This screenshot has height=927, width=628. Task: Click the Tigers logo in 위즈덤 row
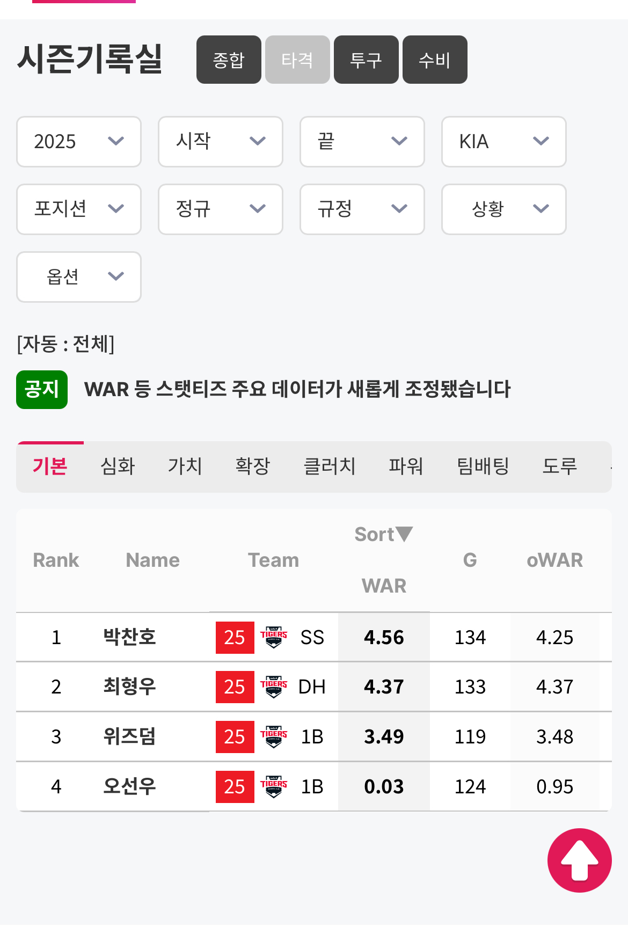(273, 736)
